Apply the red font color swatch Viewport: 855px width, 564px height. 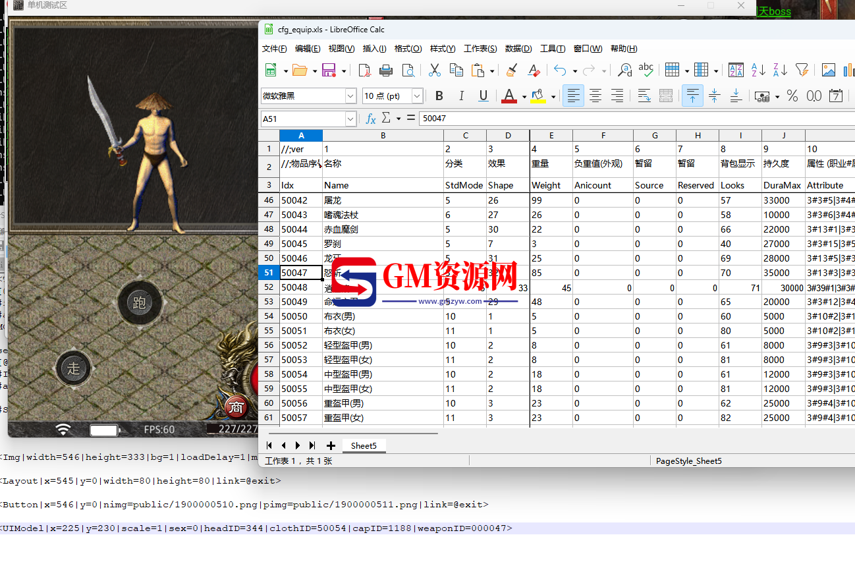pyautogui.click(x=509, y=96)
